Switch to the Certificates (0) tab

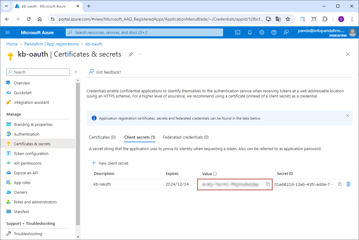102,137
